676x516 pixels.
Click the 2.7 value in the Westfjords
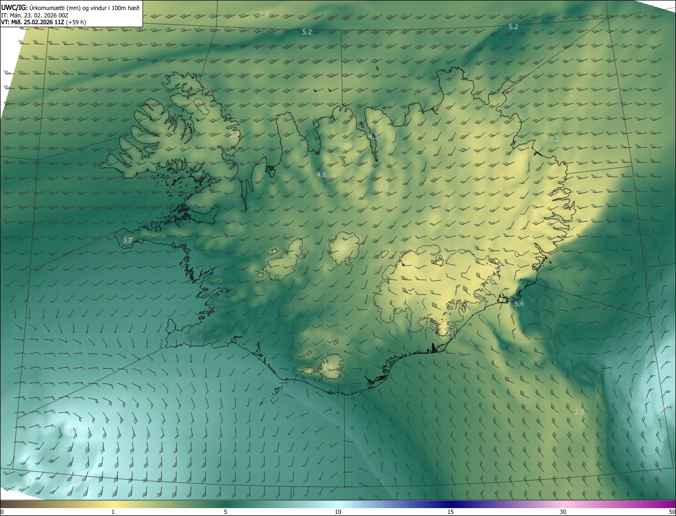pos(235,135)
